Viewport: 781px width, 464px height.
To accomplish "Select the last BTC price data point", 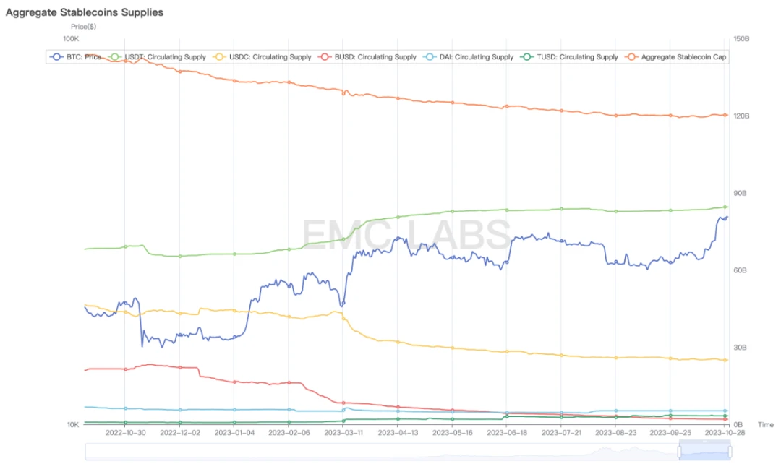I will [x=725, y=217].
